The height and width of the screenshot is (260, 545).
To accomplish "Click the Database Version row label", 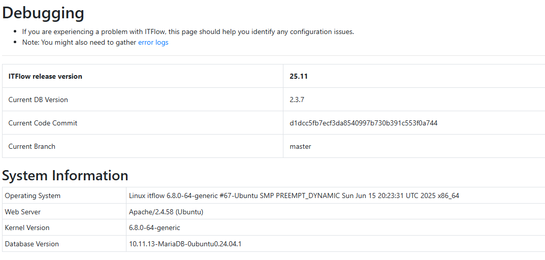I will [x=32, y=244].
